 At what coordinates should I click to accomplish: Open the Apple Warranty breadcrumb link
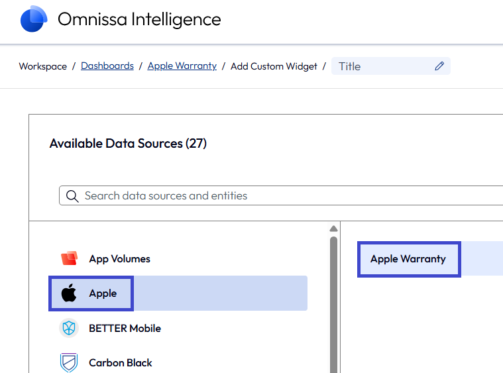(182, 66)
